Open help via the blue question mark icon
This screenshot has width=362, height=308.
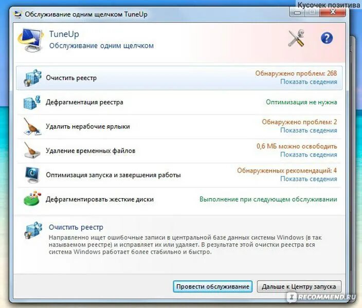327,38
